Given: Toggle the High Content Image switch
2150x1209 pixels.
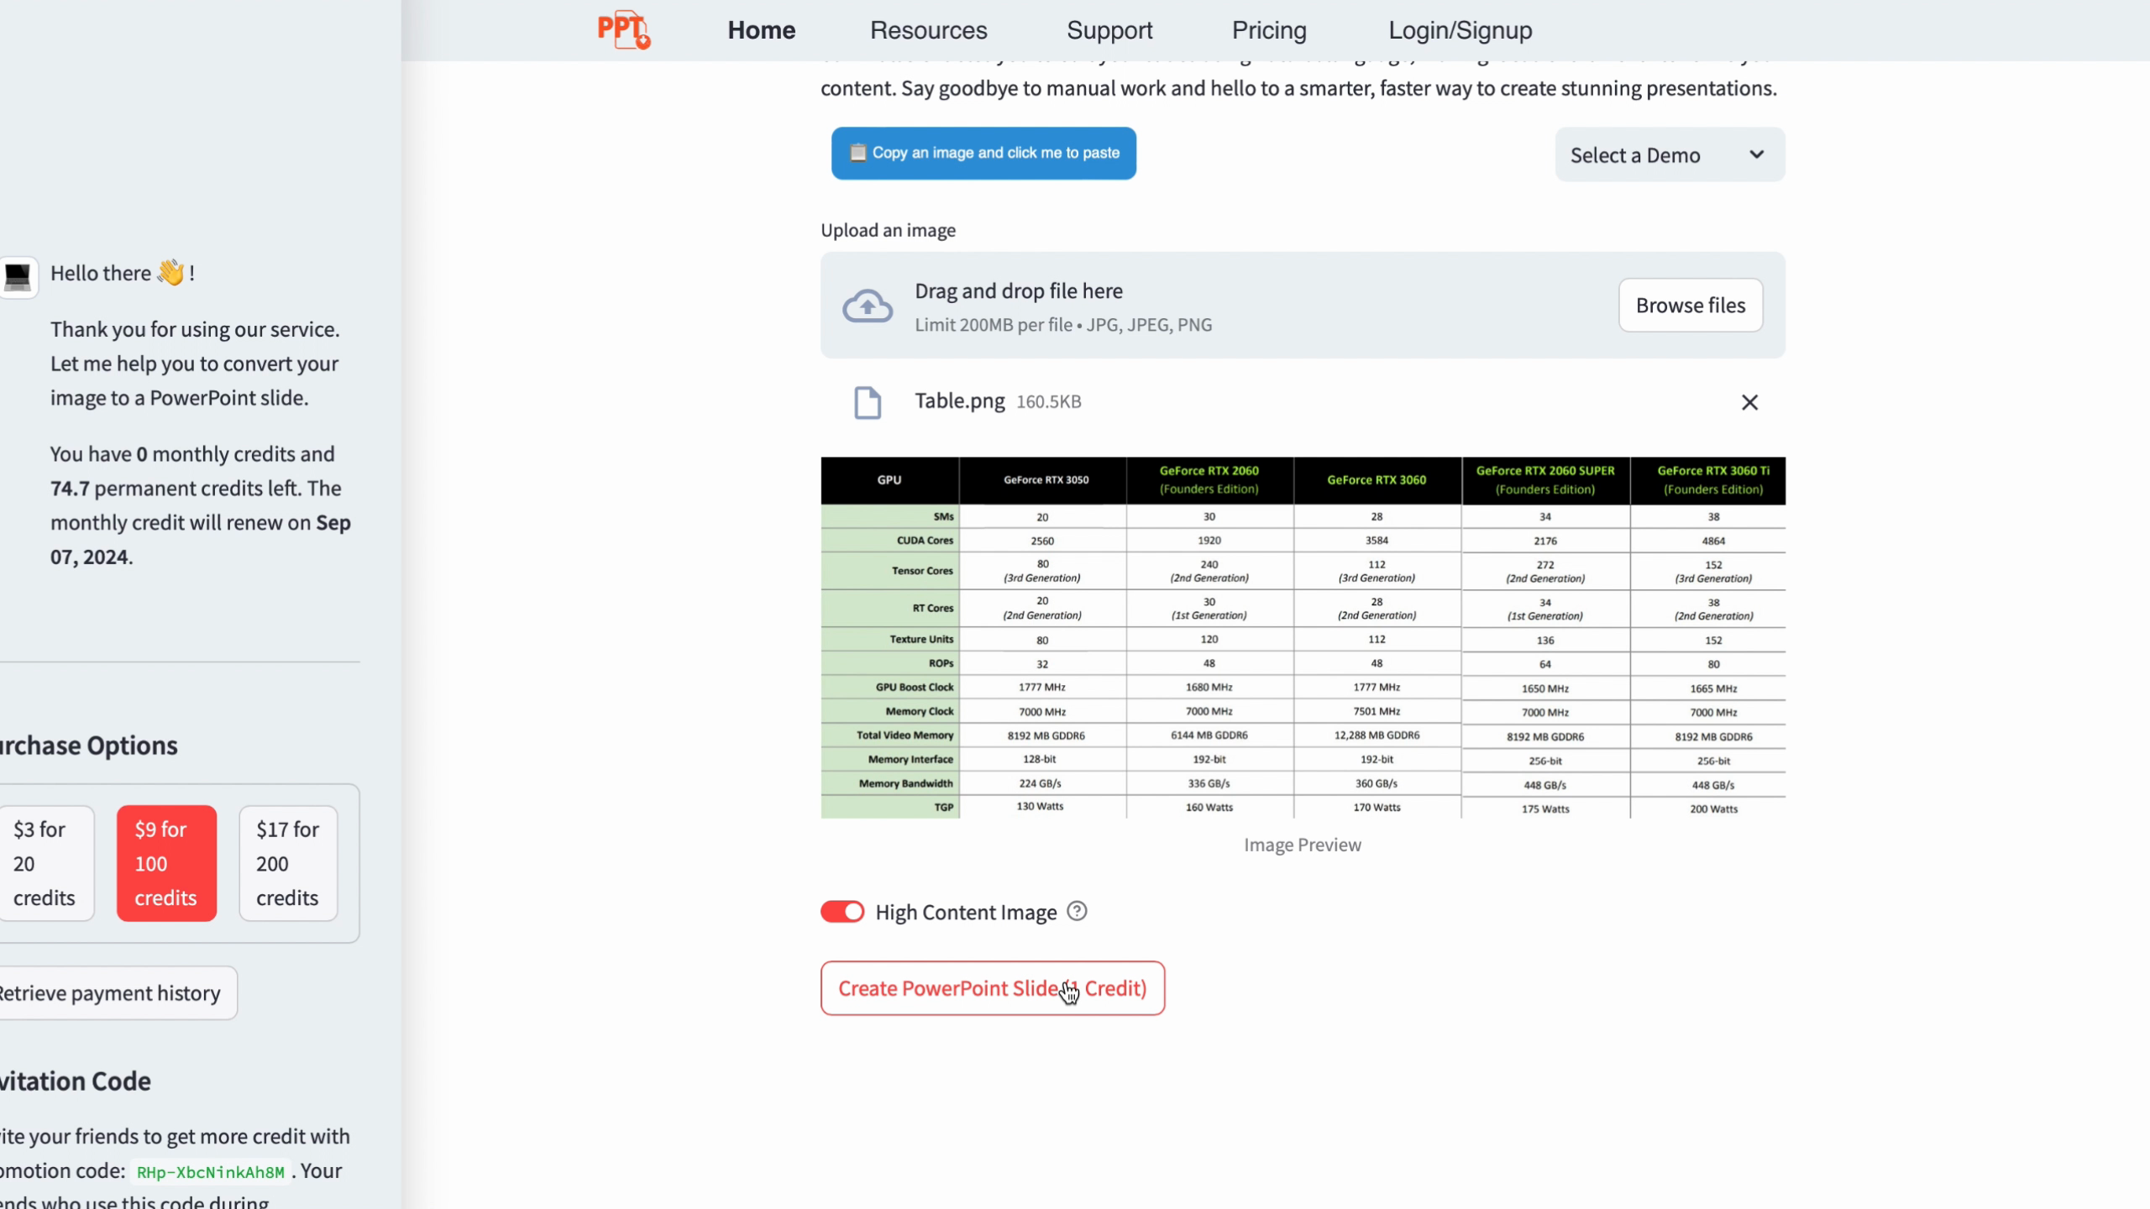Looking at the screenshot, I should pos(842,912).
